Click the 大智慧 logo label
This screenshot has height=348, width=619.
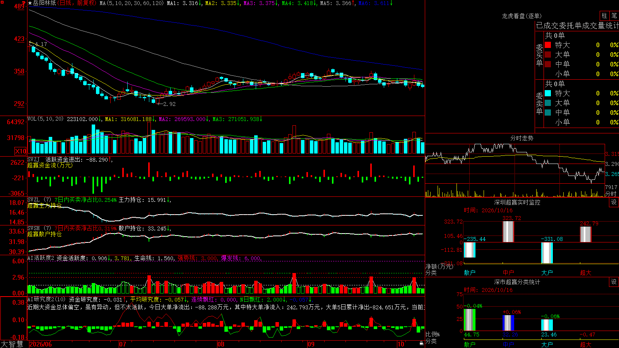12,344
